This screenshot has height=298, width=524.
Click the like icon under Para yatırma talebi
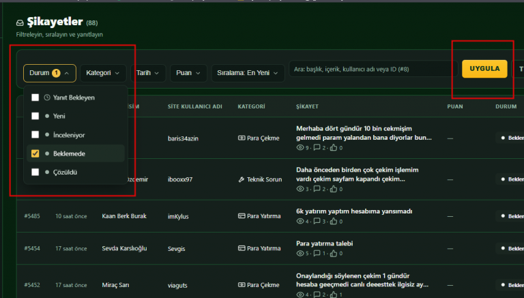coord(334,253)
